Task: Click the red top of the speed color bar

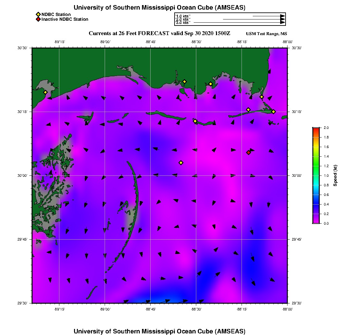Action: tap(316, 129)
